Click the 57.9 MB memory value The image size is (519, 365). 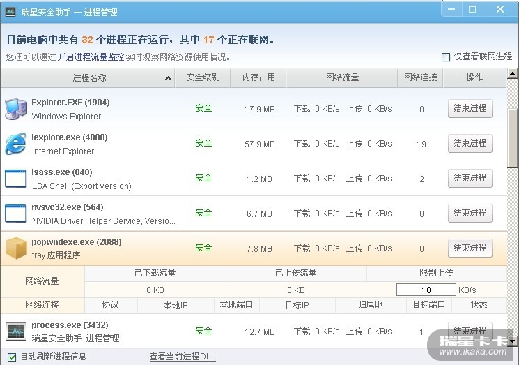coord(260,144)
